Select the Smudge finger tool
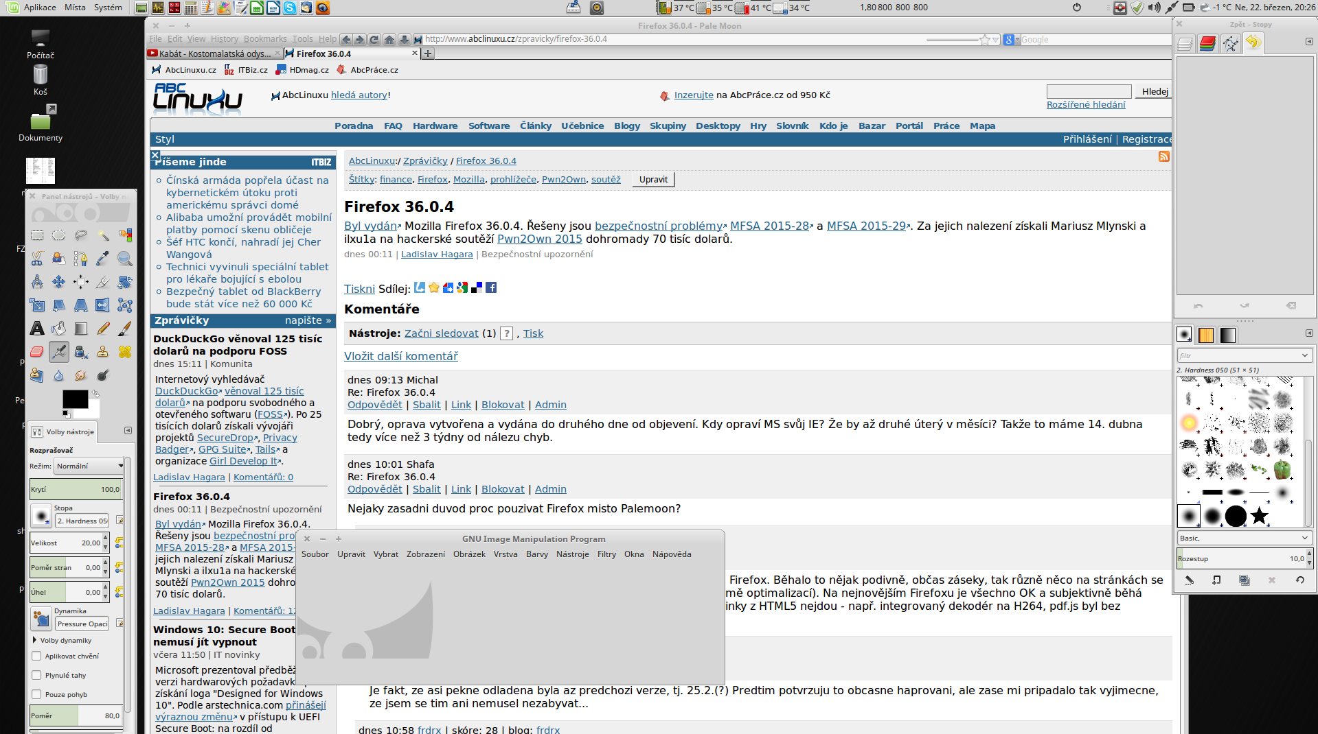The width and height of the screenshot is (1318, 734). pyautogui.click(x=81, y=375)
